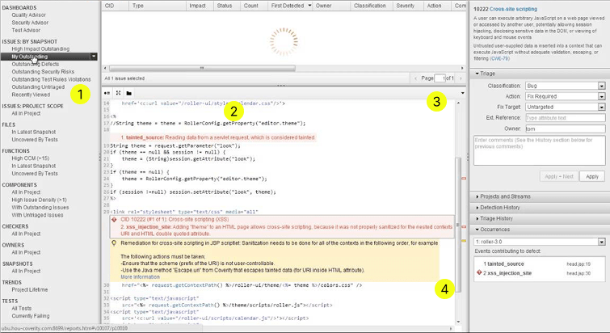Select Outstanding Defects in sidebar
Image resolution: width=610 pixels, height=333 pixels.
[36, 64]
